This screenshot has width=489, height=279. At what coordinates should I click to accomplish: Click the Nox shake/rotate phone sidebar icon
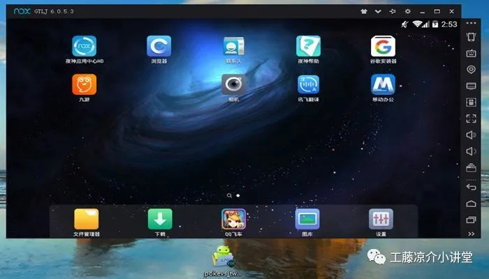coord(471,37)
